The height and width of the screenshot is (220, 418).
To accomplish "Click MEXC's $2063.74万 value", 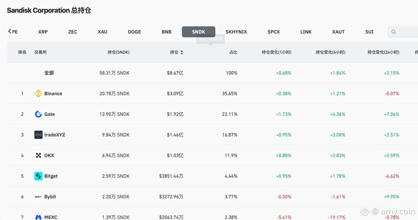I will coord(171,217).
